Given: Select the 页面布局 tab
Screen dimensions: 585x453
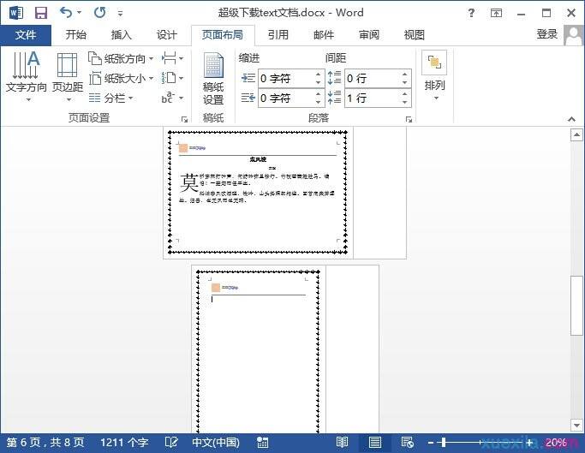Looking at the screenshot, I should [x=223, y=35].
